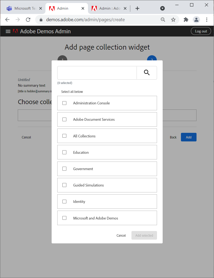This screenshot has height=278, width=214.
Task: Reload the page with refresh icon
Action: click(x=28, y=20)
